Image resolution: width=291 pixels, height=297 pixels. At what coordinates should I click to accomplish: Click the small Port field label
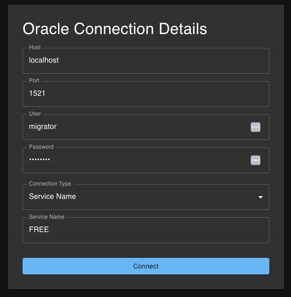tap(35, 81)
